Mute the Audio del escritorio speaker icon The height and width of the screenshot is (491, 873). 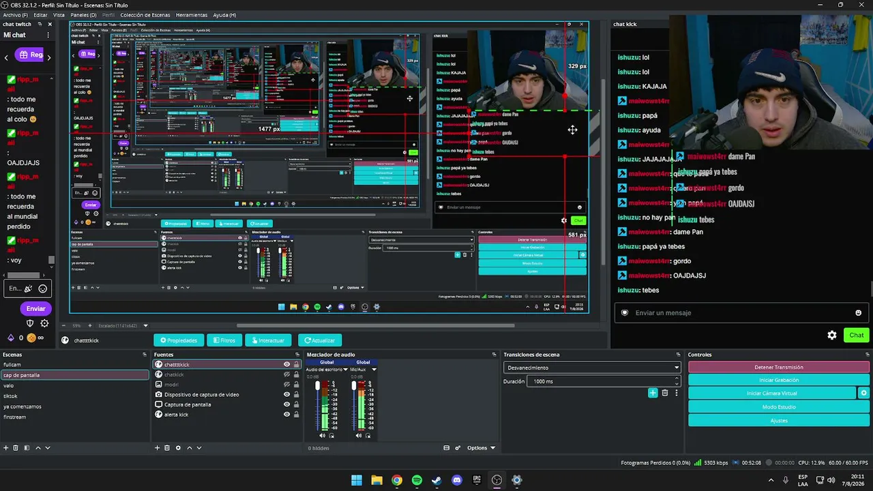pyautogui.click(x=323, y=435)
